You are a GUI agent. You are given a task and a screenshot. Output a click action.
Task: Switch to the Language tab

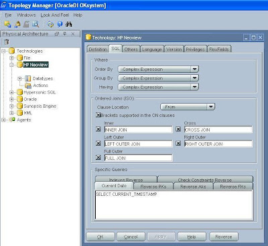tap(152, 49)
